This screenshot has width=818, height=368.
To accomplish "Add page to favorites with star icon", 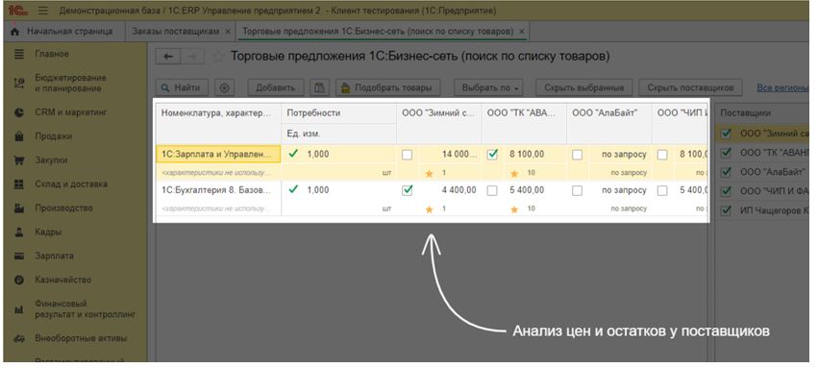I will coord(219,57).
